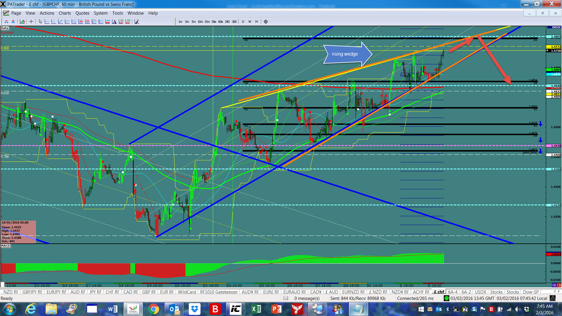Open the System menu

point(101,13)
